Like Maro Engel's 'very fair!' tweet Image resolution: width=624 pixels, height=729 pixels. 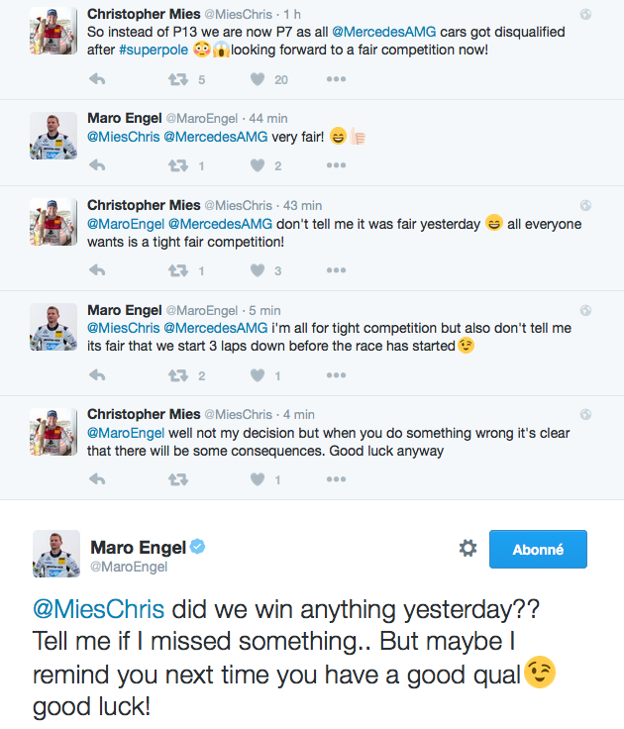pyautogui.click(x=258, y=165)
